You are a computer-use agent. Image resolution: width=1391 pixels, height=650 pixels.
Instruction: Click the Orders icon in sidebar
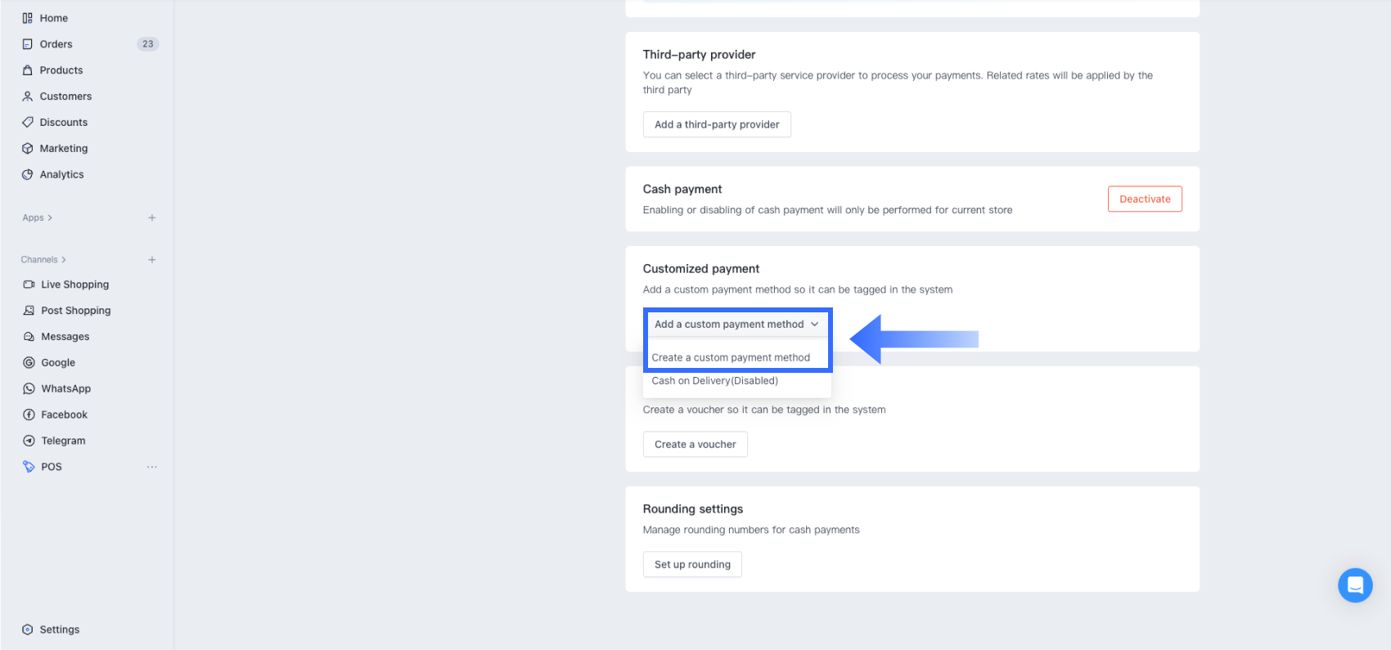(x=28, y=44)
